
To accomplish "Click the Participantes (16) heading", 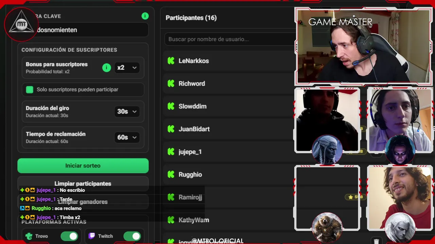I will coord(191,18).
